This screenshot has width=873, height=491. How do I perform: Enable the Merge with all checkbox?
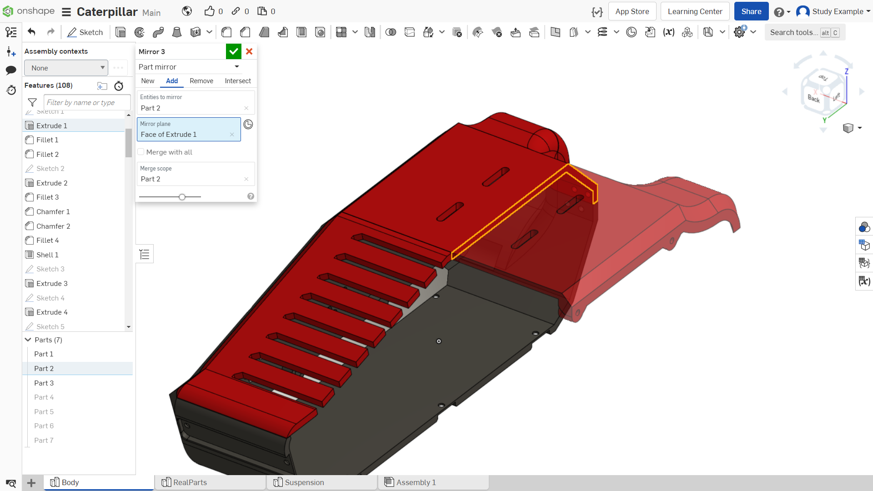tap(141, 152)
